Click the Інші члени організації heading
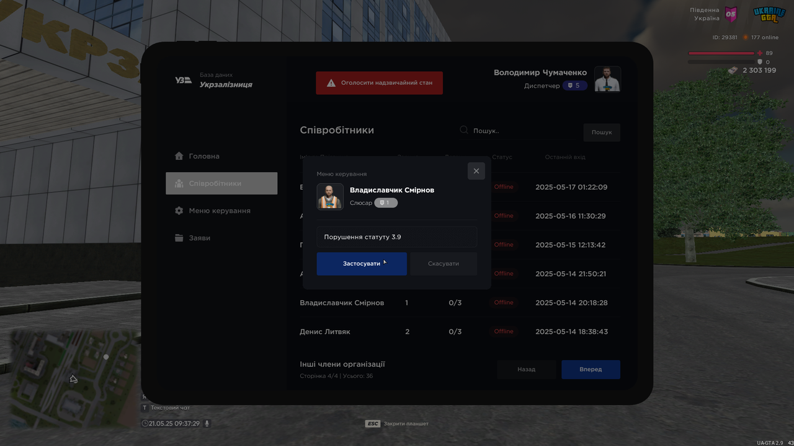The image size is (794, 446). (x=342, y=364)
